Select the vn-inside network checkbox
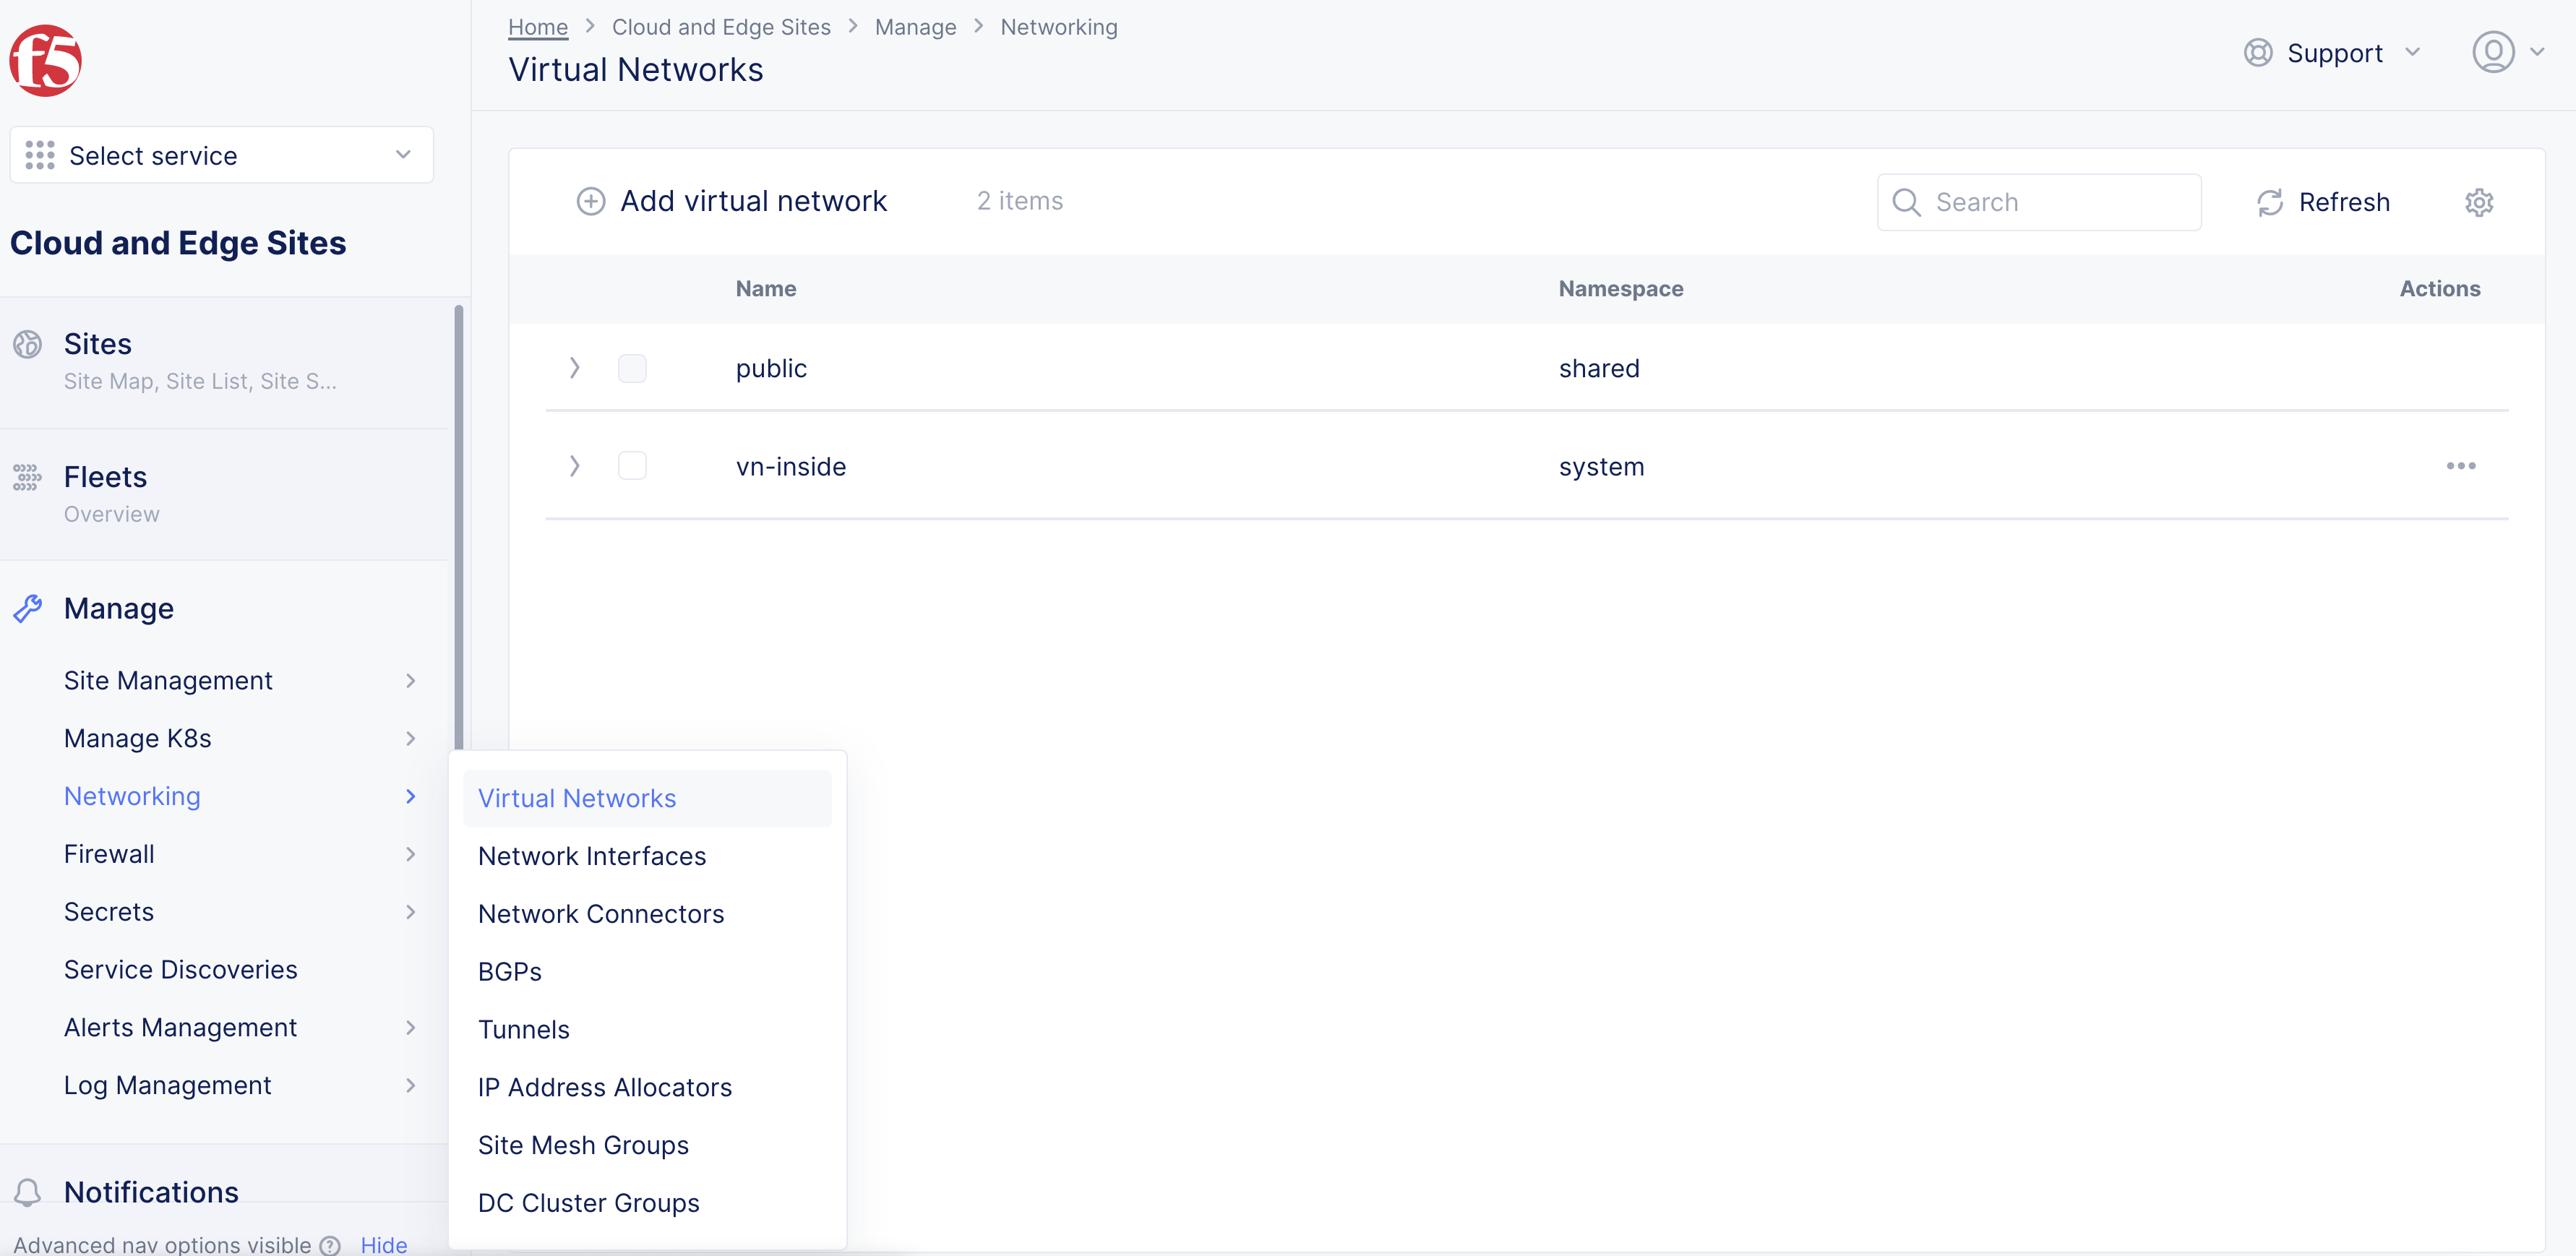Image resolution: width=2576 pixels, height=1256 pixels. [632, 466]
